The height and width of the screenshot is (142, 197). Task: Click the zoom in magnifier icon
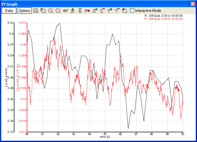pyautogui.click(x=51, y=11)
